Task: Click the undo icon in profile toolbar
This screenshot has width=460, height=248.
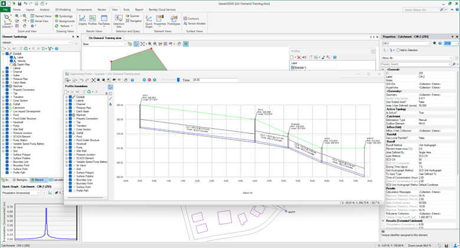Action: (81, 80)
